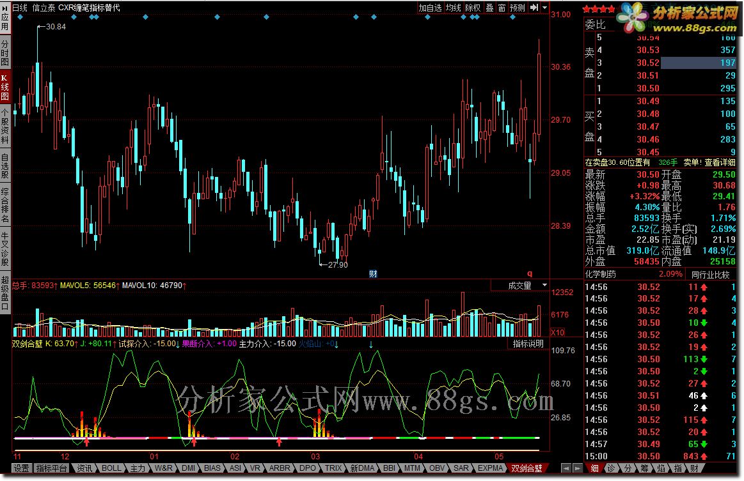Click the 化学制药 sector label
This screenshot has height=481, width=744.
pyautogui.click(x=601, y=275)
